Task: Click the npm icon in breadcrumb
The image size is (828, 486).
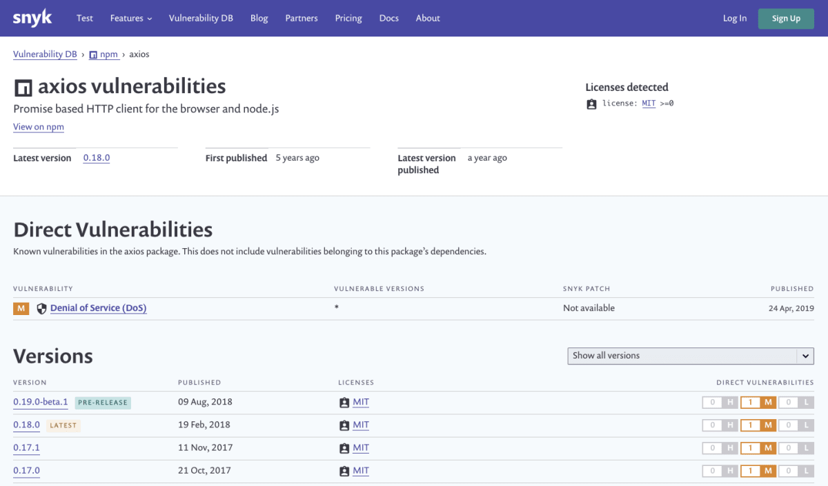Action: point(93,54)
